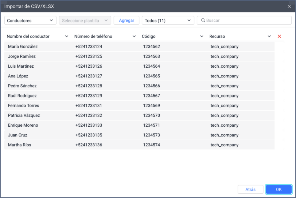Viewport: 296px width, 198px height.
Task: Click tech_company in Juan Cruz row
Action: point(224,135)
